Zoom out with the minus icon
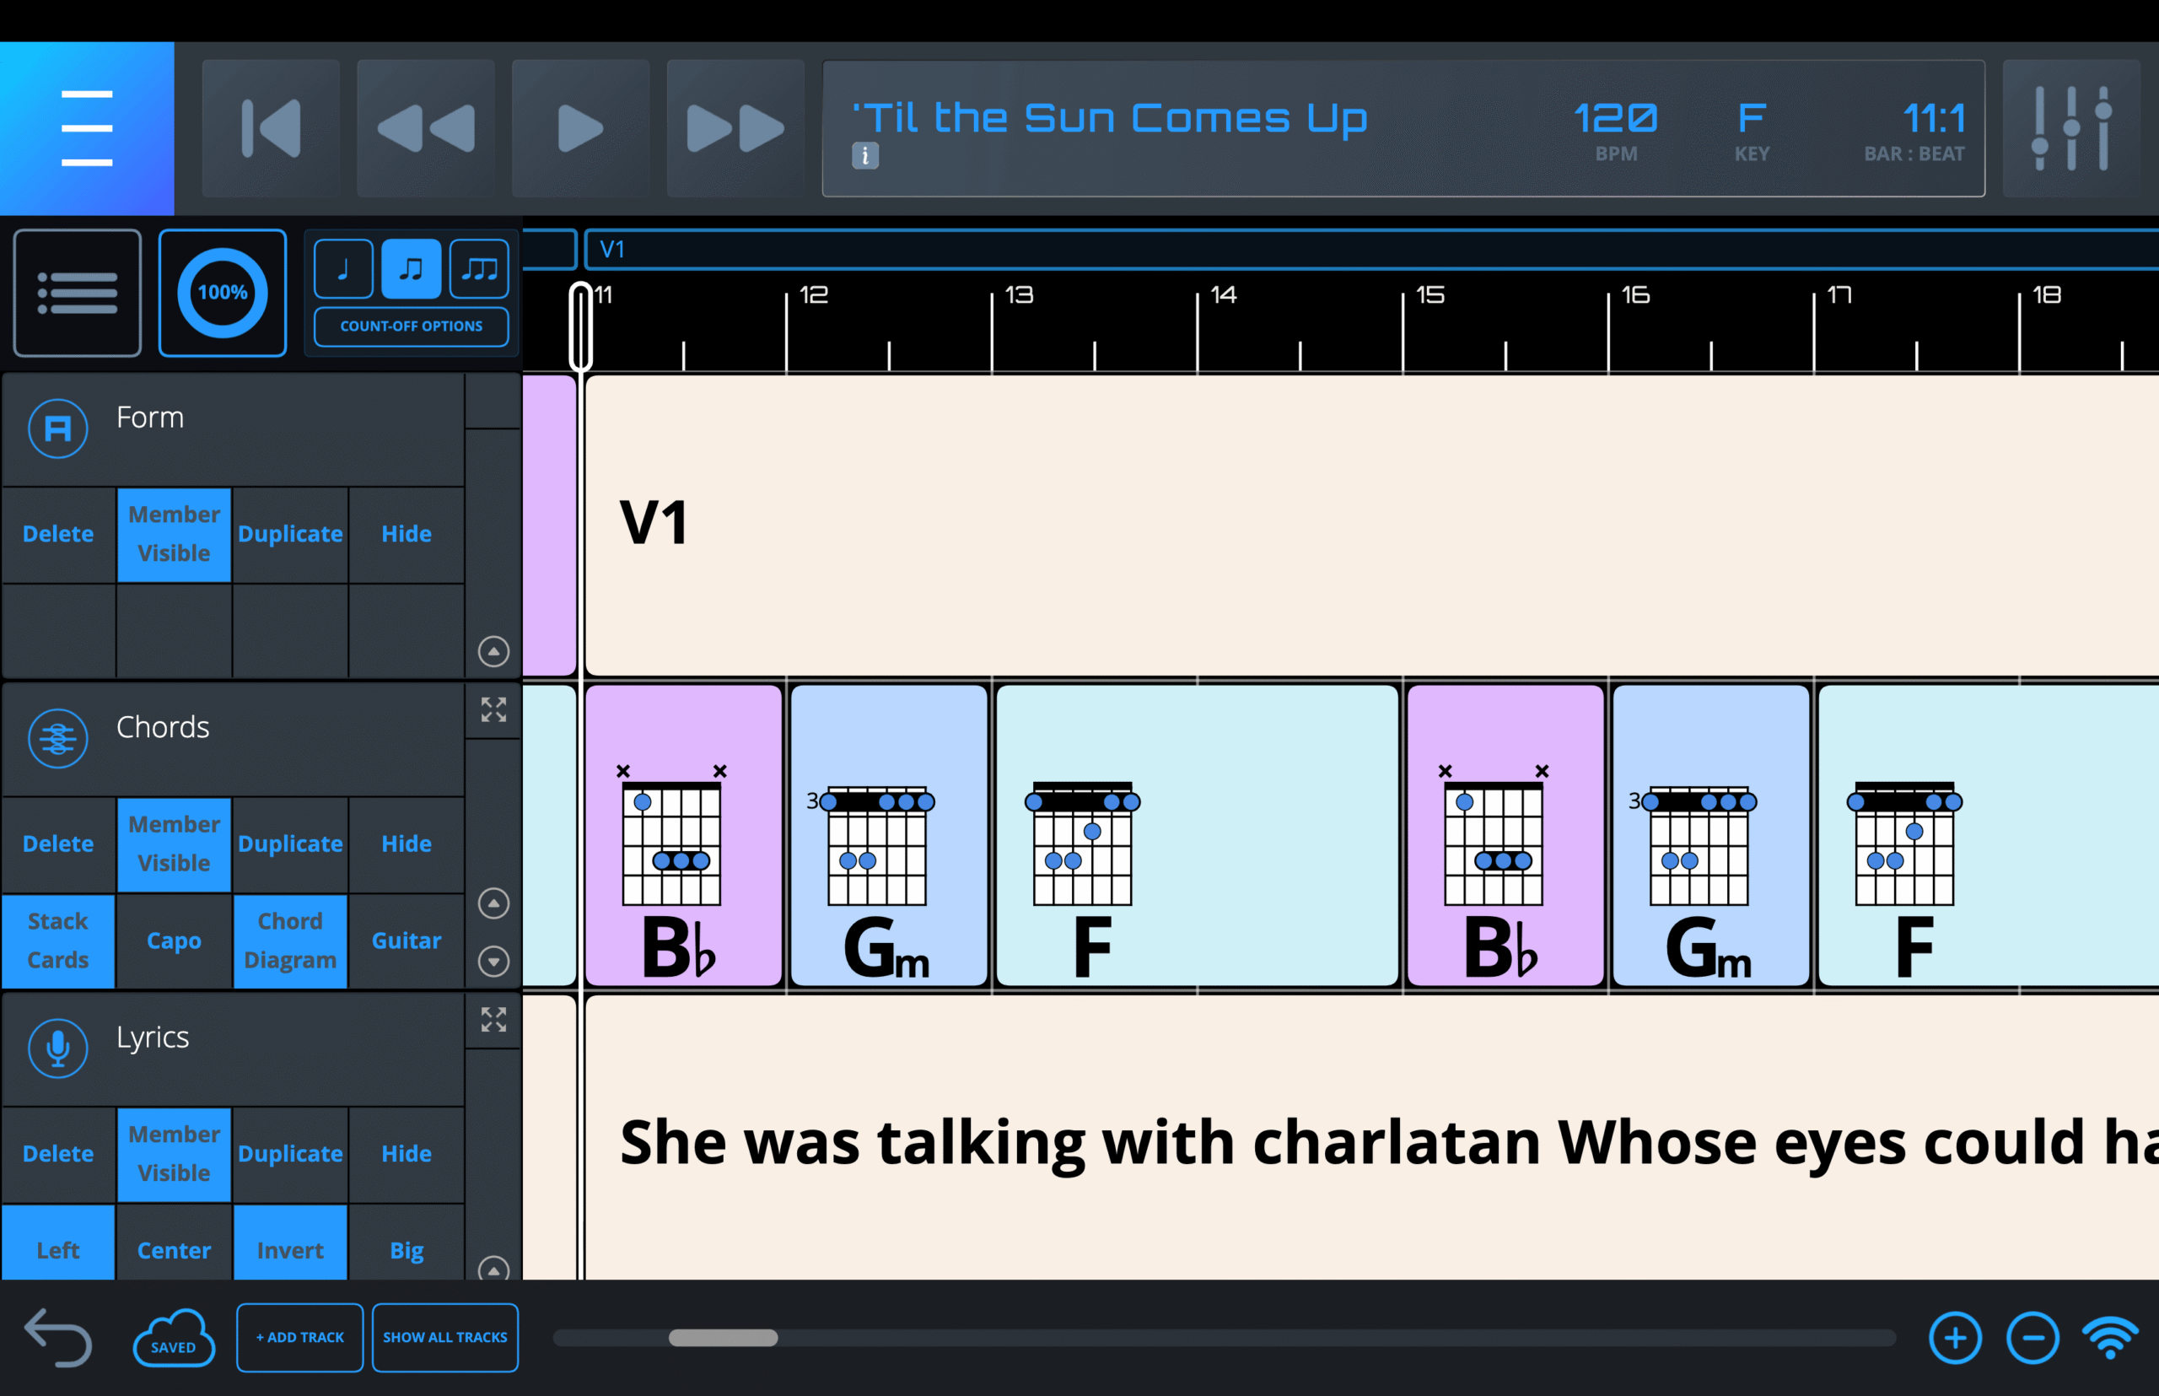2159x1396 pixels. pyautogui.click(x=2033, y=1338)
